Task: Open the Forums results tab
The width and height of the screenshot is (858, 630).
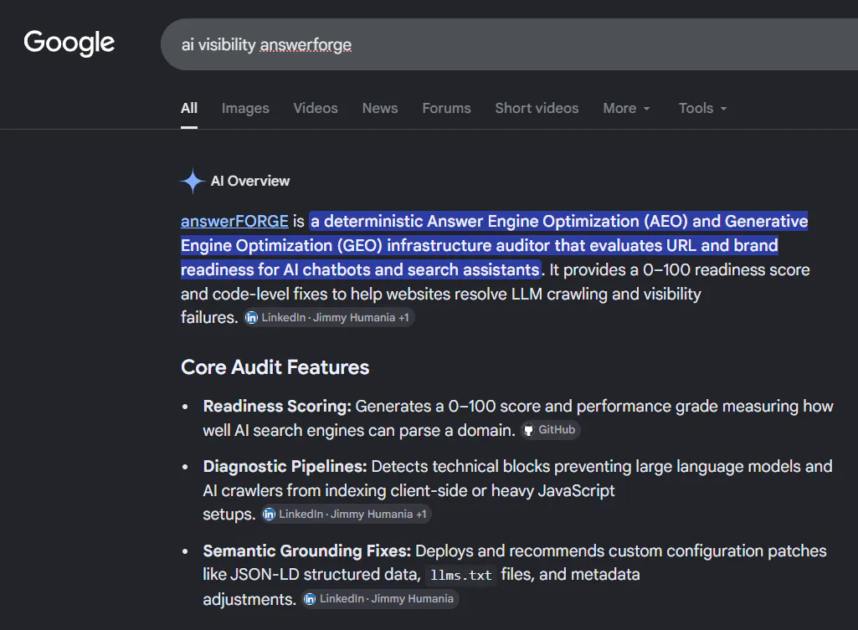Action: pos(446,108)
